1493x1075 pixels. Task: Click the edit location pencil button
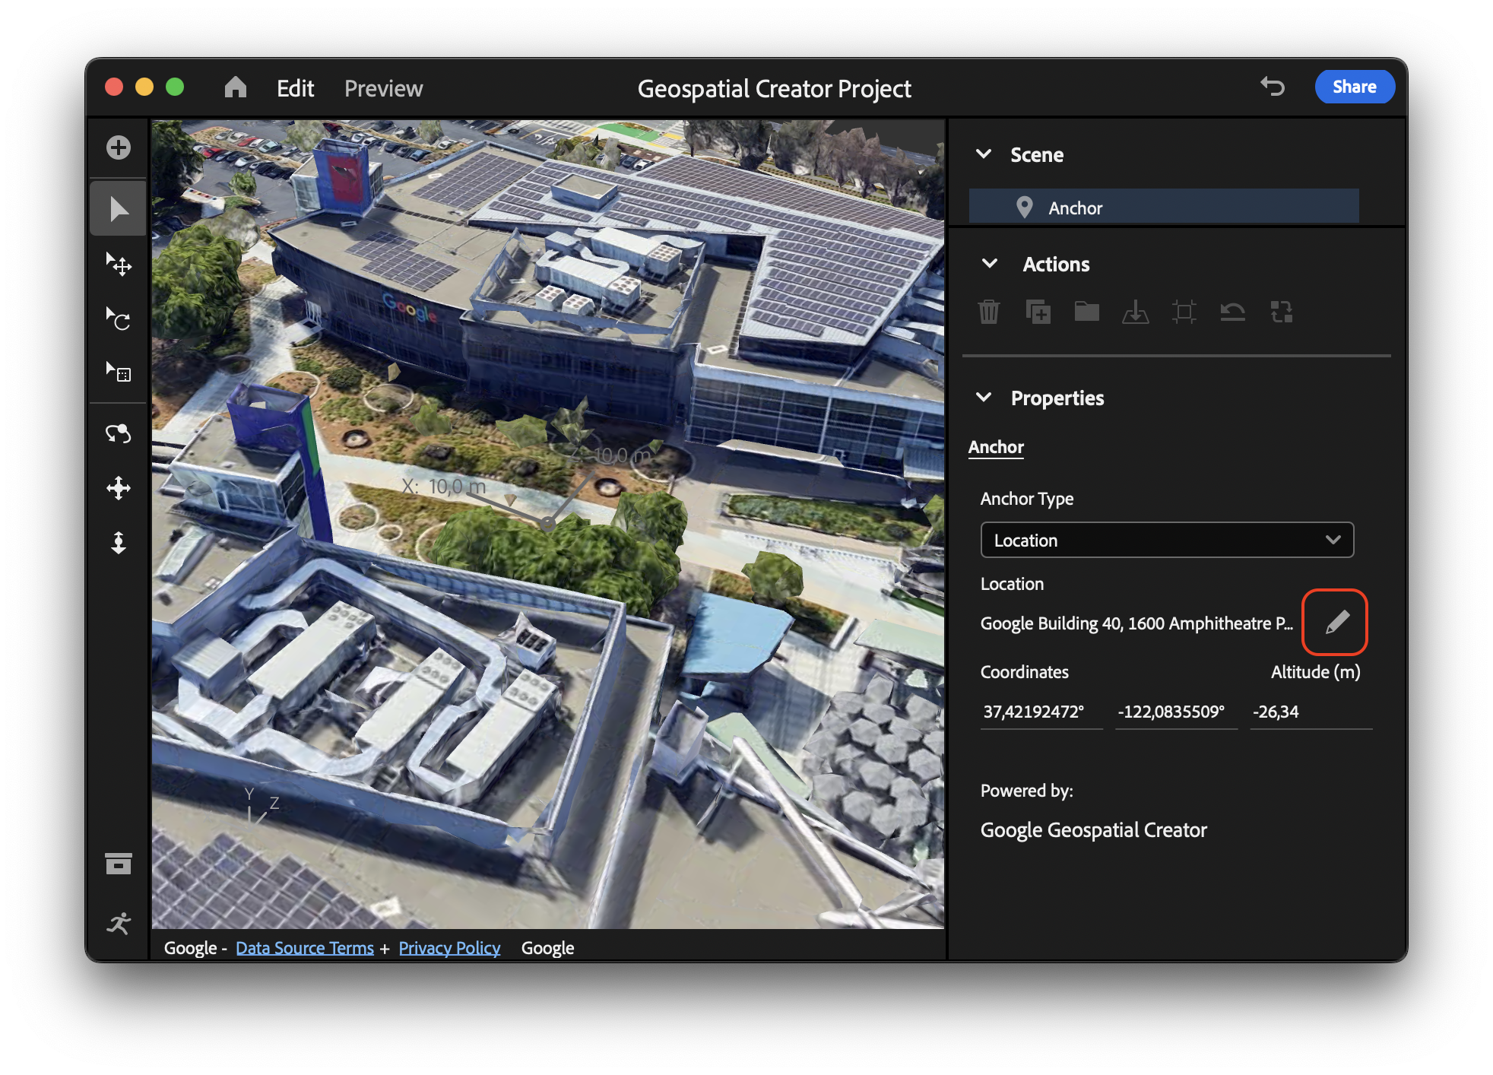(x=1336, y=622)
